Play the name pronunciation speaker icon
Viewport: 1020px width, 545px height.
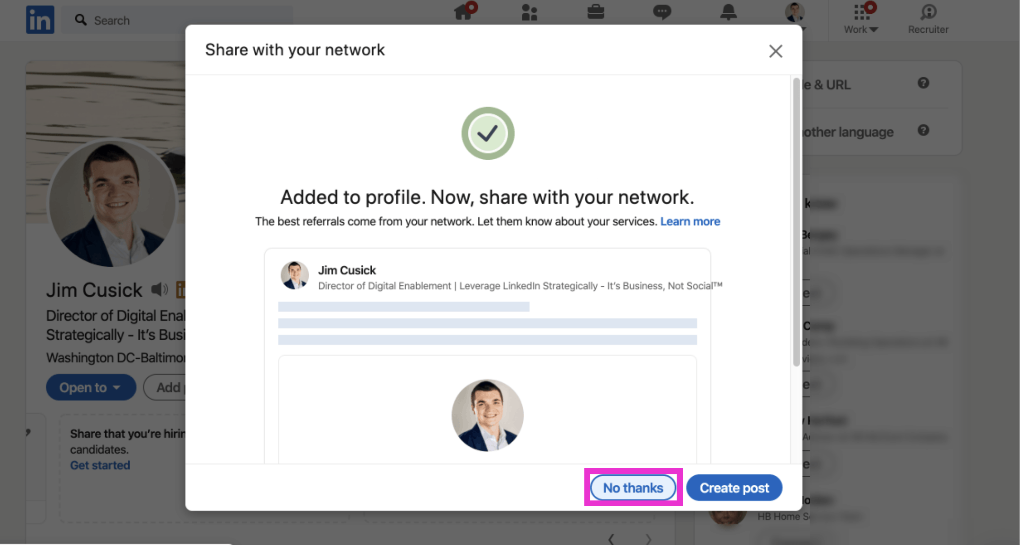[160, 289]
